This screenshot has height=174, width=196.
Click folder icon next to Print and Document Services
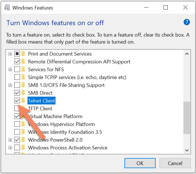click(x=23, y=54)
